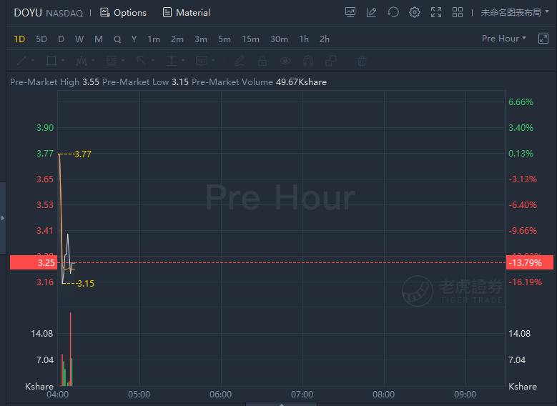
Task: Expand the wave pattern tool dropdown
Action: tap(93, 61)
